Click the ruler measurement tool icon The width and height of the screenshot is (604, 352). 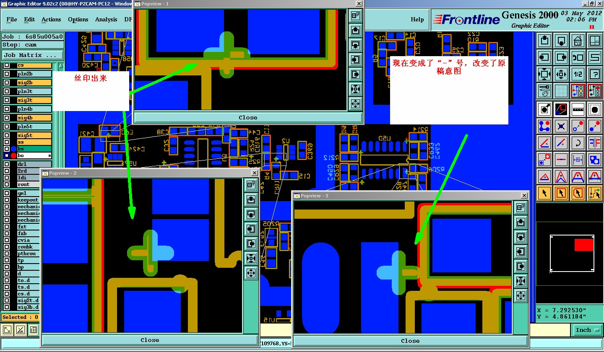tap(578, 109)
